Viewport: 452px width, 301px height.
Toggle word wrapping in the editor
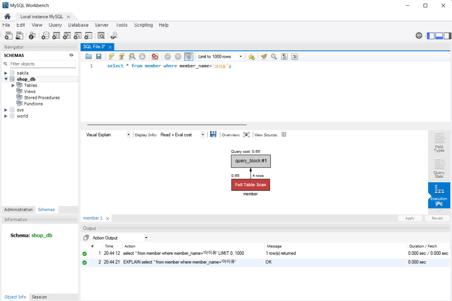click(295, 56)
